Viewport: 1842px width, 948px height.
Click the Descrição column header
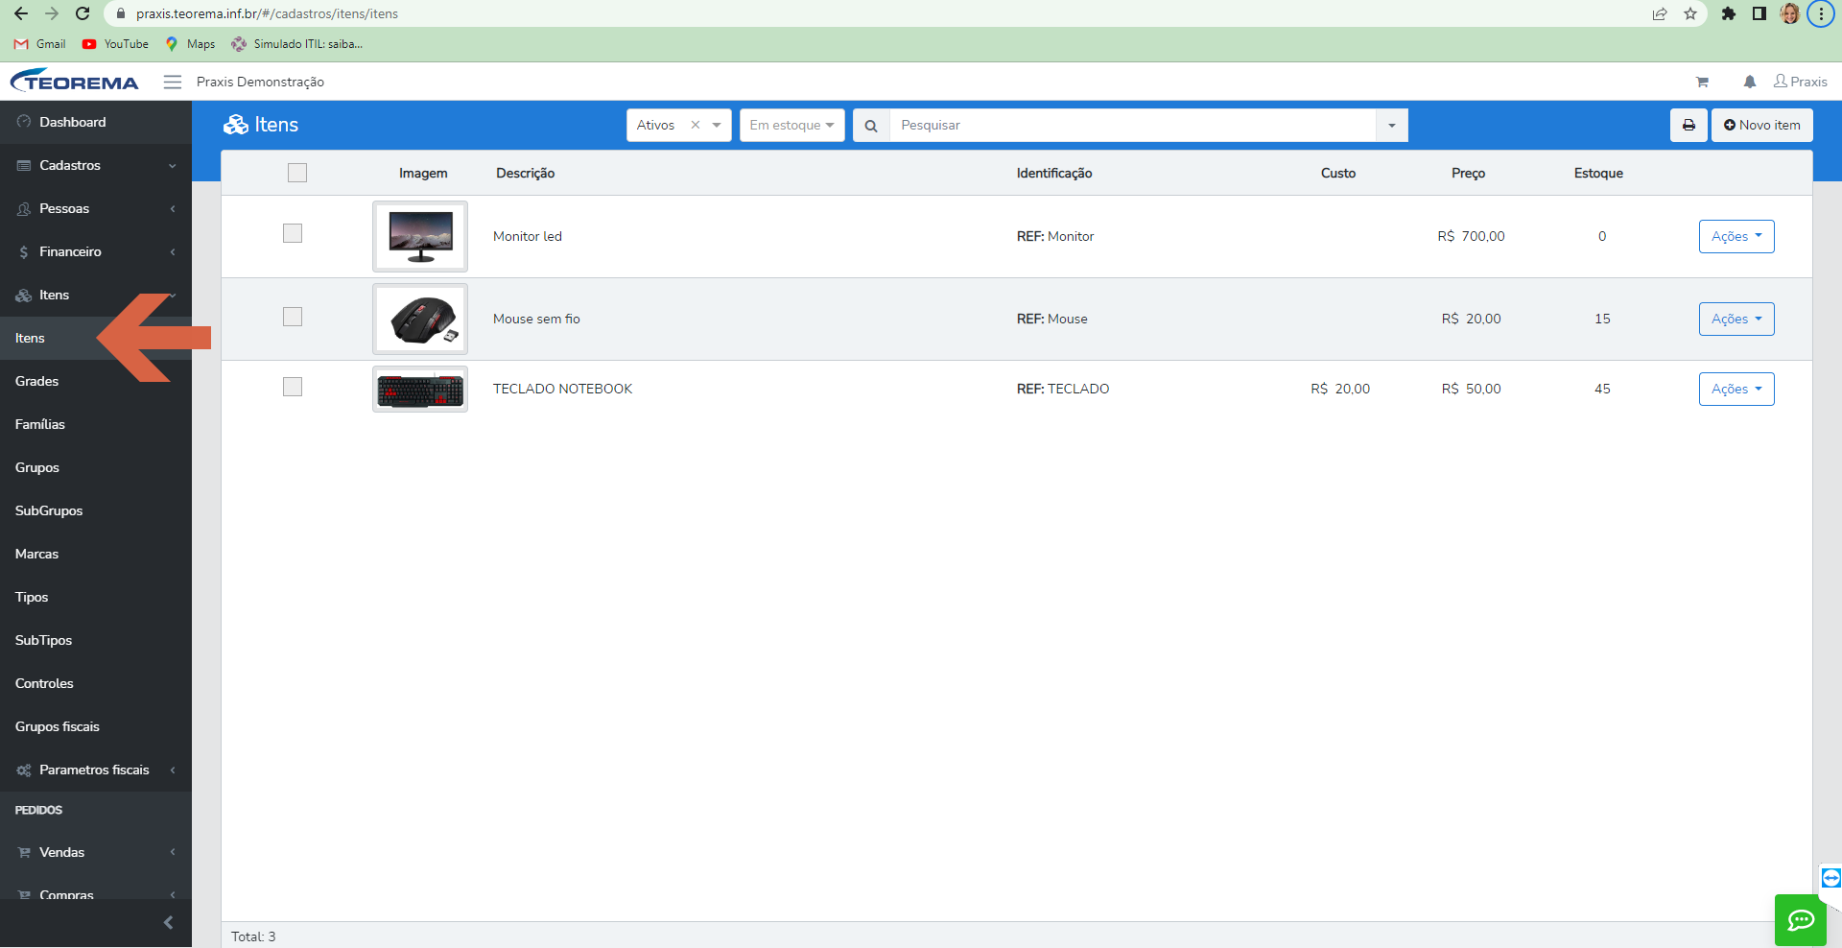click(525, 174)
